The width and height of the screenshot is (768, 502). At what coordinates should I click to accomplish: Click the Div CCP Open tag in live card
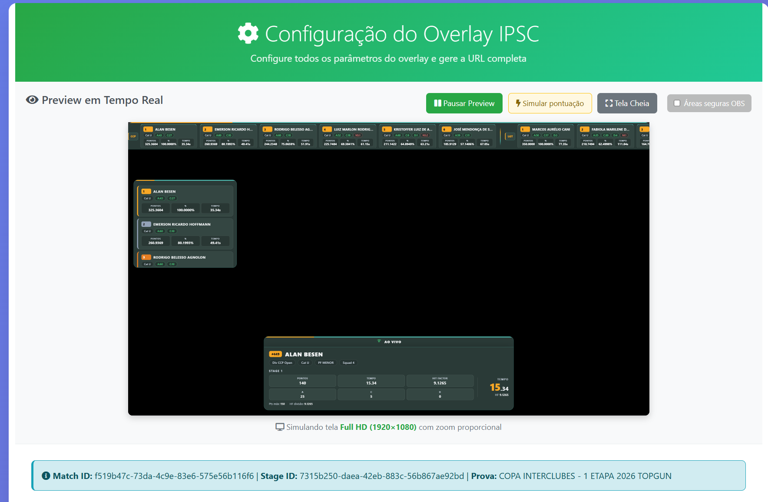[x=282, y=363]
